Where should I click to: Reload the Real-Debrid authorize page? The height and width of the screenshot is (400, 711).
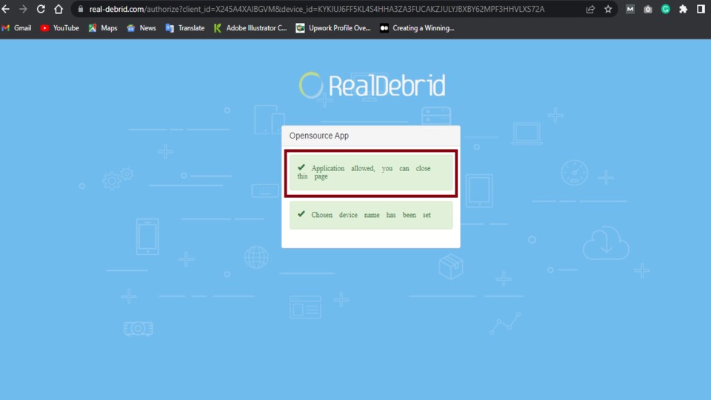click(41, 9)
